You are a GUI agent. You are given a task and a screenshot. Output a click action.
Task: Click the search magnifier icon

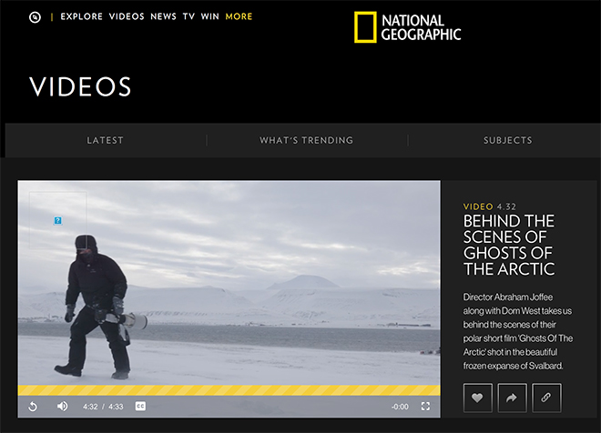(35, 17)
